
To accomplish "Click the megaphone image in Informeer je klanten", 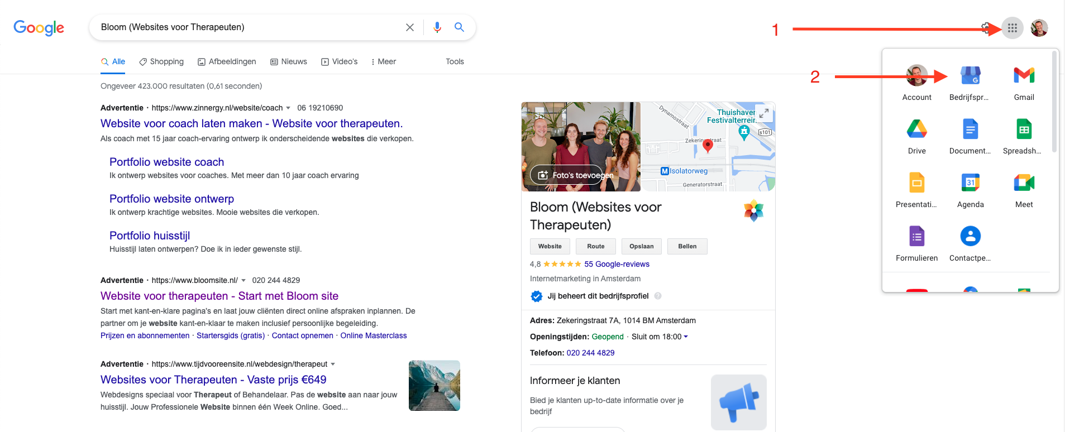I will [738, 402].
